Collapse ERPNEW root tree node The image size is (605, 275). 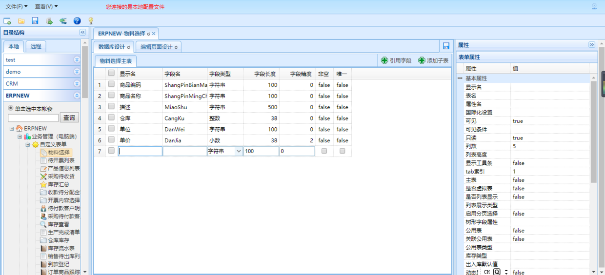[x=12, y=129]
